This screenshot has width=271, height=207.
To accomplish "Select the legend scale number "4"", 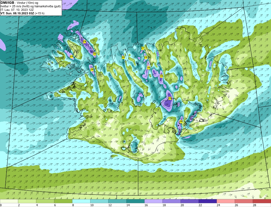I will pos(37,205).
